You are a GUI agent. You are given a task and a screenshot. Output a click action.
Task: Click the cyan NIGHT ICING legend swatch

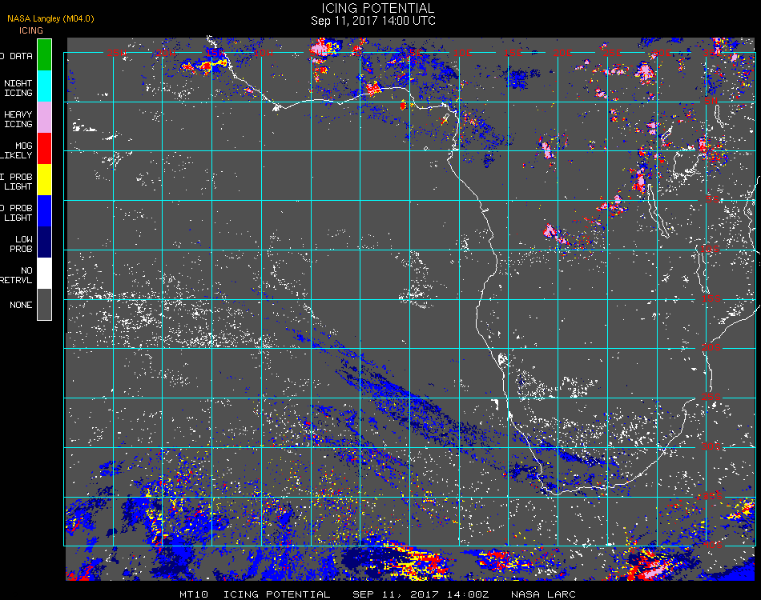pyautogui.click(x=44, y=86)
